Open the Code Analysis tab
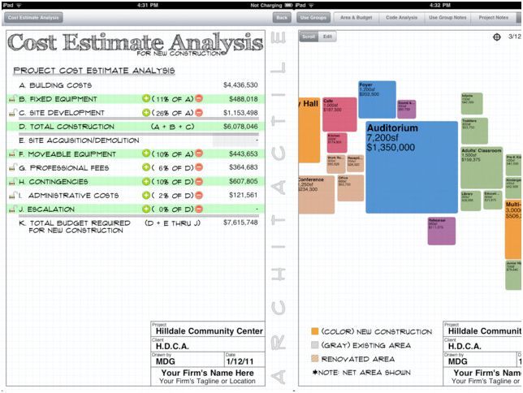Screen dimensions: 523x393 click(401, 17)
